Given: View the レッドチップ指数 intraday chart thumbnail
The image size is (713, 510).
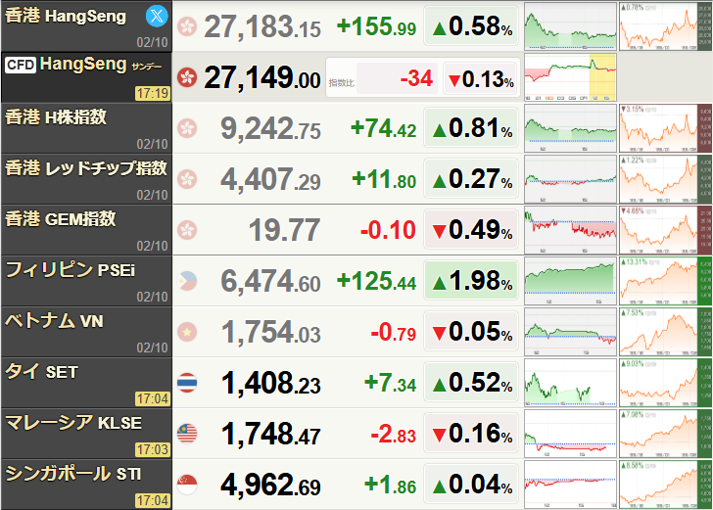Looking at the screenshot, I should (x=570, y=179).
